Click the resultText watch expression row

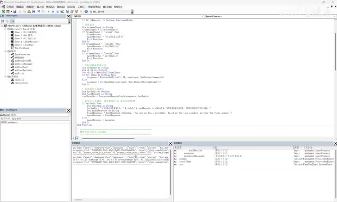(254, 162)
